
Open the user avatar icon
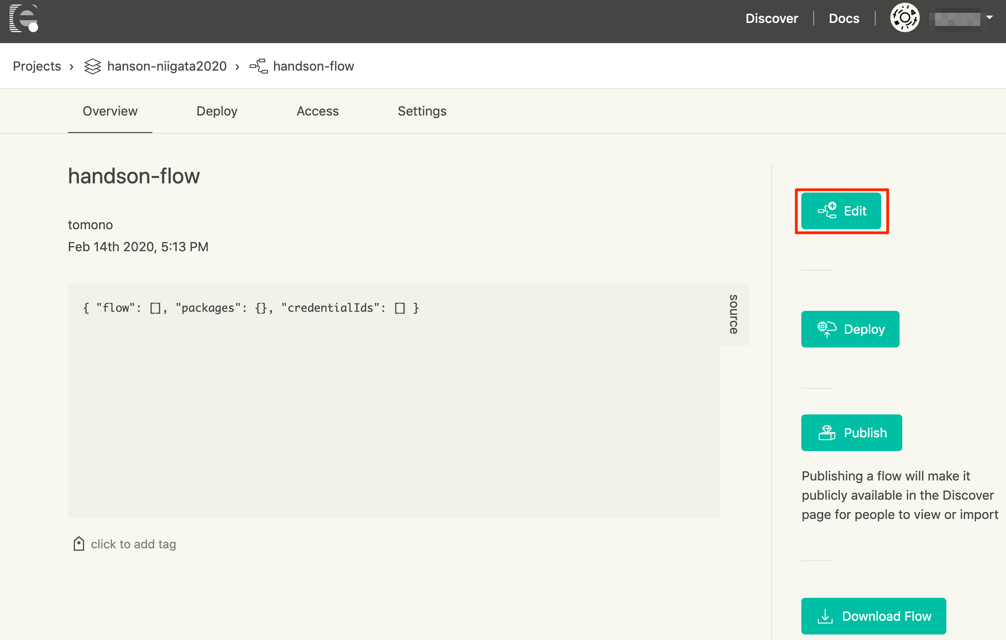905,18
